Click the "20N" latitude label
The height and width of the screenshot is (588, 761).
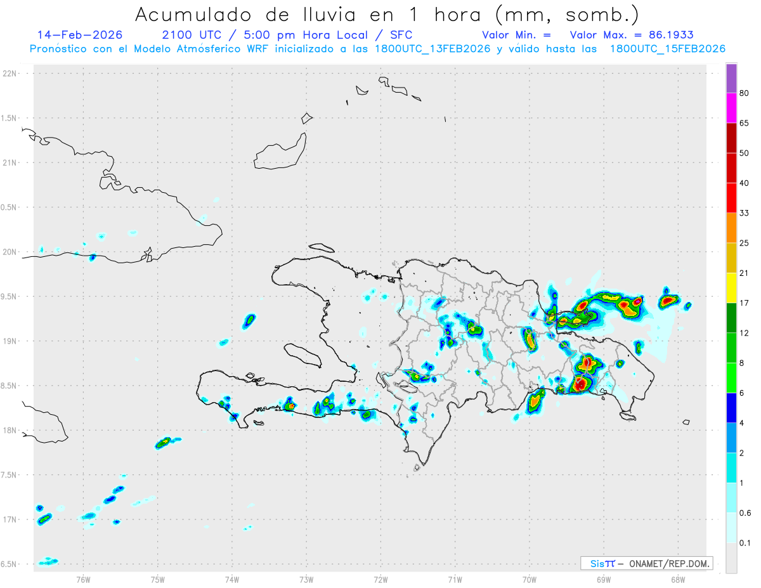click(x=10, y=252)
